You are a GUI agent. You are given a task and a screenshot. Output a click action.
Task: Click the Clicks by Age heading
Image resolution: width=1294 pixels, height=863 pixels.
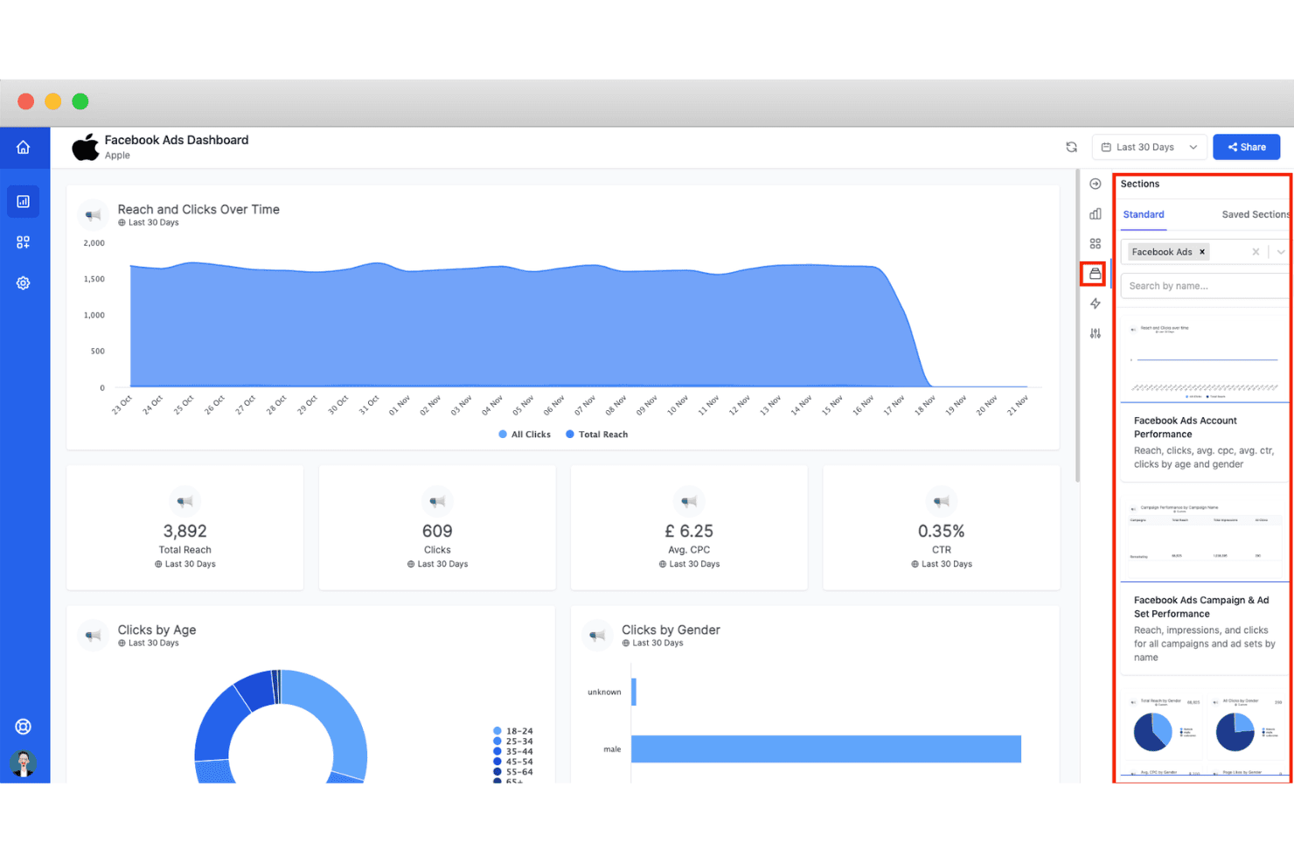point(157,630)
